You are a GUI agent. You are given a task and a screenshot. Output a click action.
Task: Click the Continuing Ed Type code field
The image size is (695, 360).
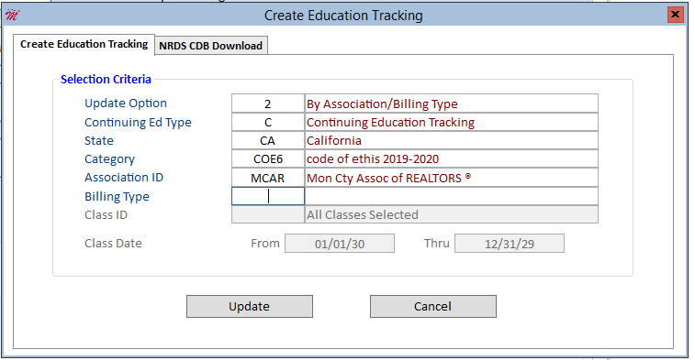[268, 122]
